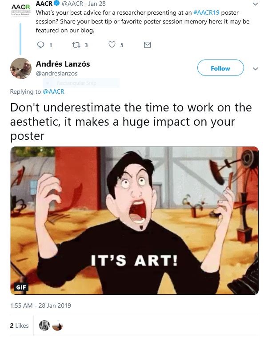Open the @andreslanzos handle
264x341 pixels.
click(56, 74)
